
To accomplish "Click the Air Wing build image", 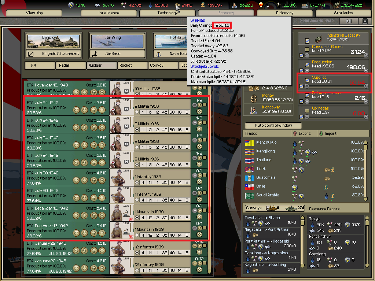I will coord(117,41).
